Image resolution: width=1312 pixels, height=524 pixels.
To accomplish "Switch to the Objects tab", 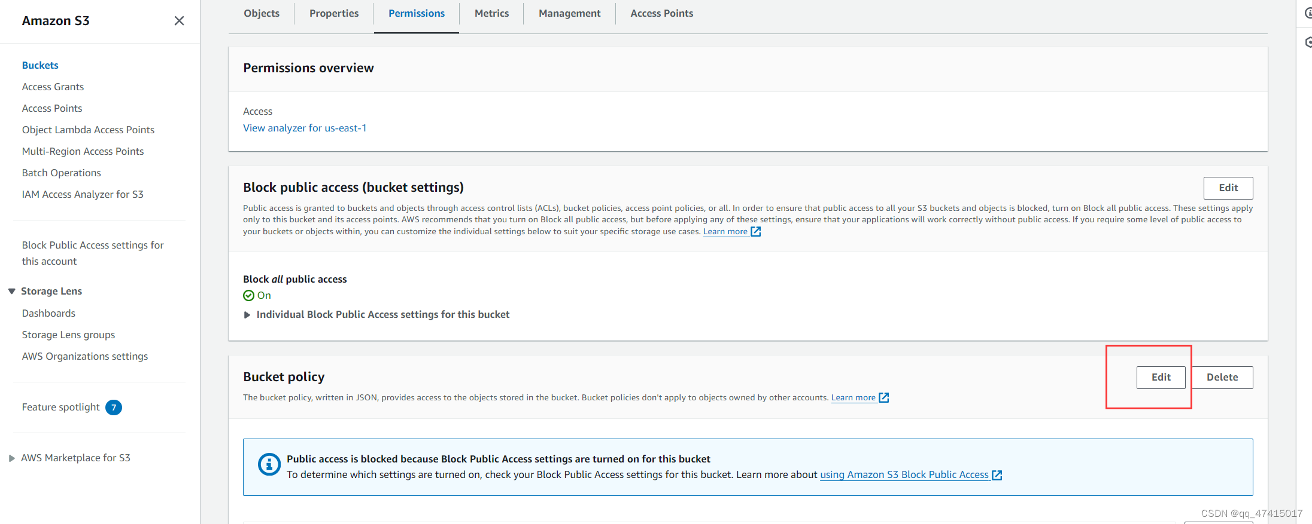I will (x=262, y=13).
